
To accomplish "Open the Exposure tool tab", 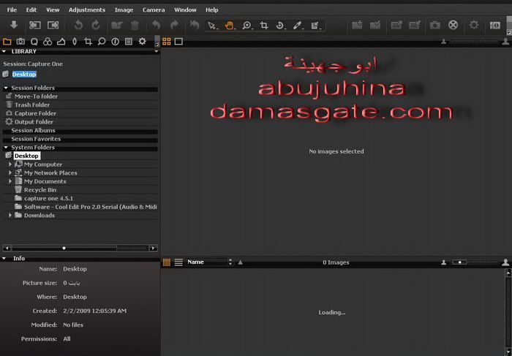I will point(61,42).
